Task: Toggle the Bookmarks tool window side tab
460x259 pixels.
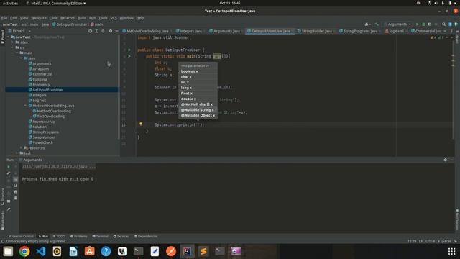Action: (x=3, y=220)
